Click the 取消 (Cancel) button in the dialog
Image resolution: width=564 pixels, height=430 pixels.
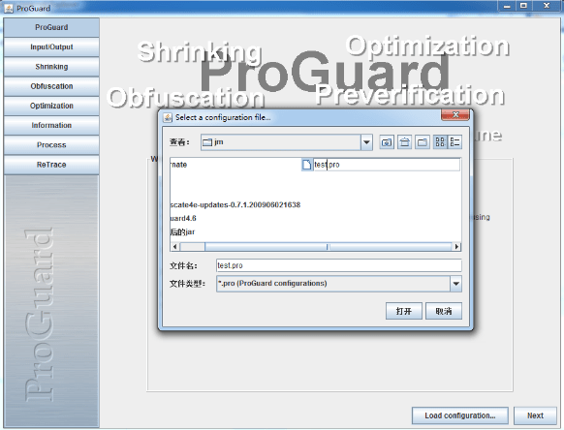tap(444, 311)
